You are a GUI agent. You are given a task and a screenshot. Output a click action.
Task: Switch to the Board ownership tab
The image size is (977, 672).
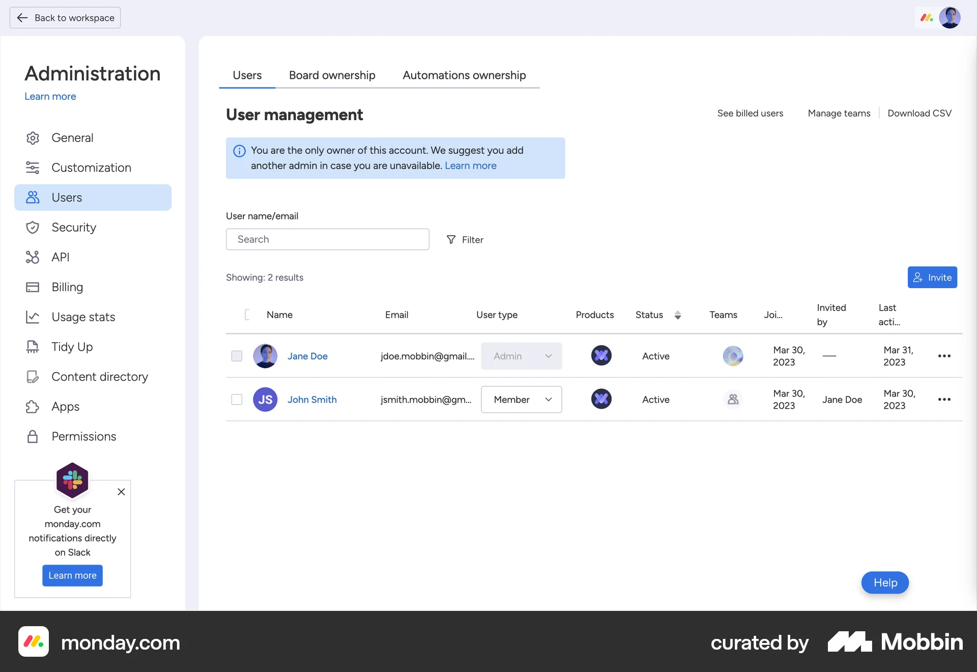tap(331, 75)
